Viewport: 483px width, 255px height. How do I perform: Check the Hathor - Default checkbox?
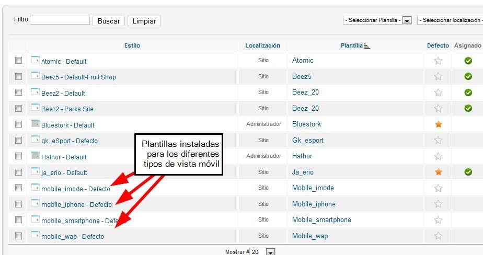pos(18,156)
